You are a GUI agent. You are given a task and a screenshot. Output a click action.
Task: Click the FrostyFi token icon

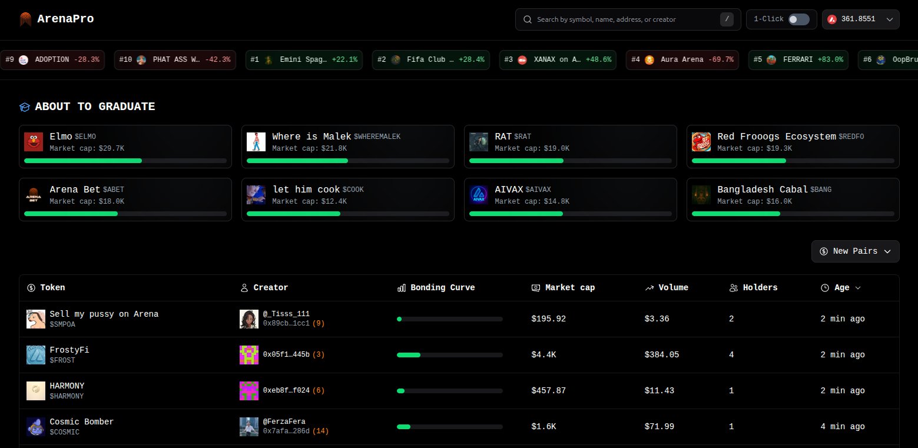[x=36, y=355]
